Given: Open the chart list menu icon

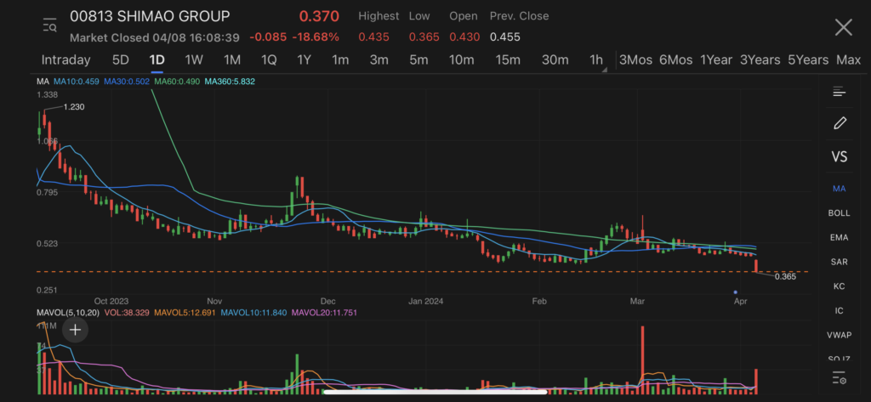Looking at the screenshot, I should coord(839,92).
